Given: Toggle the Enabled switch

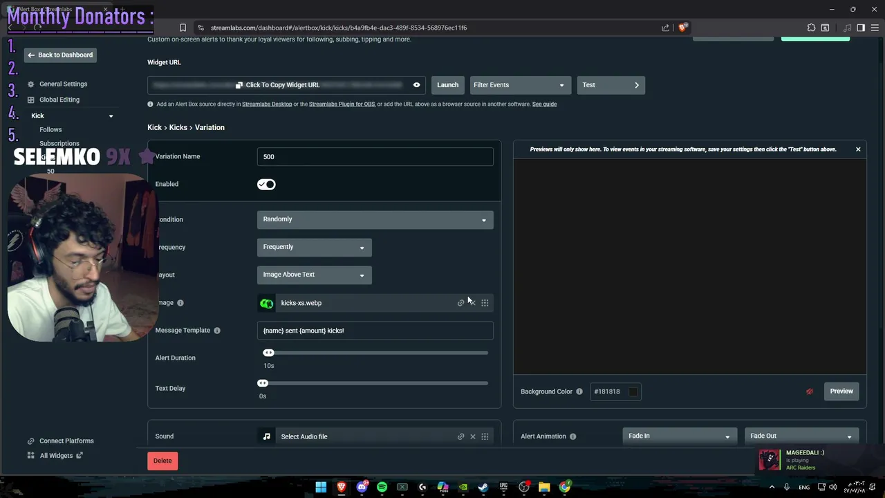Looking at the screenshot, I should pos(266,184).
